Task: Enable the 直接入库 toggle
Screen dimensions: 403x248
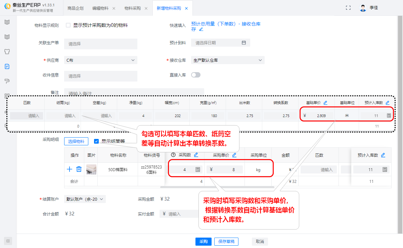Action: (x=196, y=76)
